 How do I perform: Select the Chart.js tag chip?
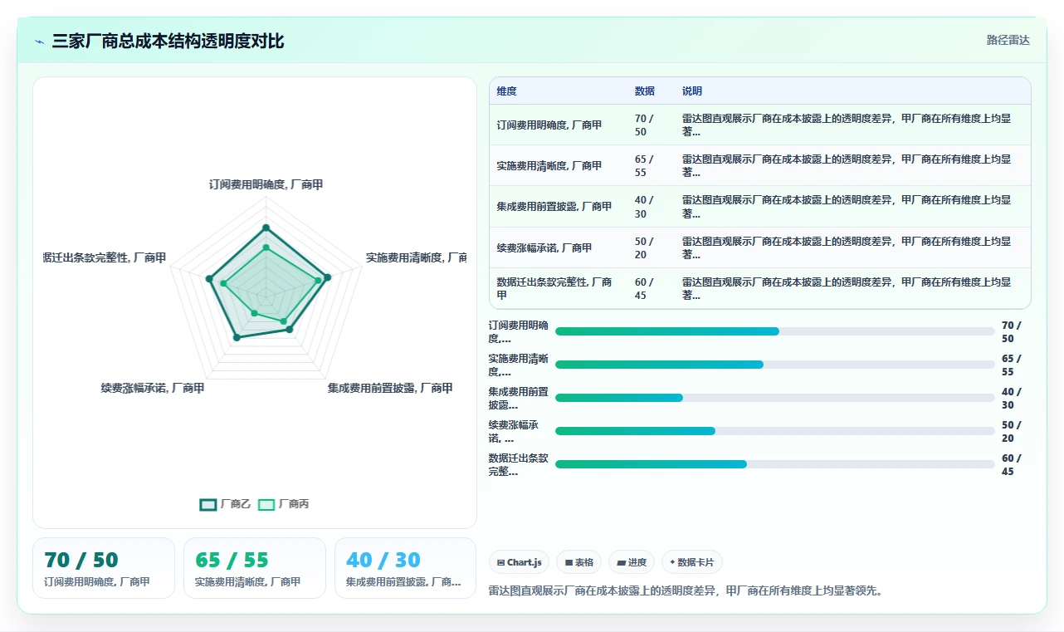520,562
